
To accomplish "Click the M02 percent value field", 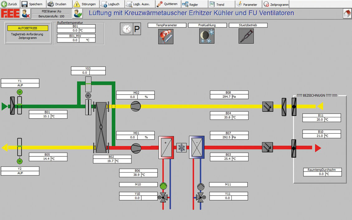I will click(x=136, y=97).
